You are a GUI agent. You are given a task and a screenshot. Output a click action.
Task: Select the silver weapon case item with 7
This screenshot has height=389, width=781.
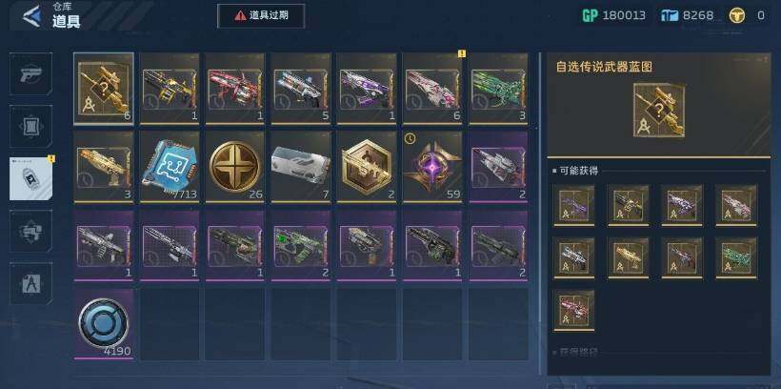(301, 167)
